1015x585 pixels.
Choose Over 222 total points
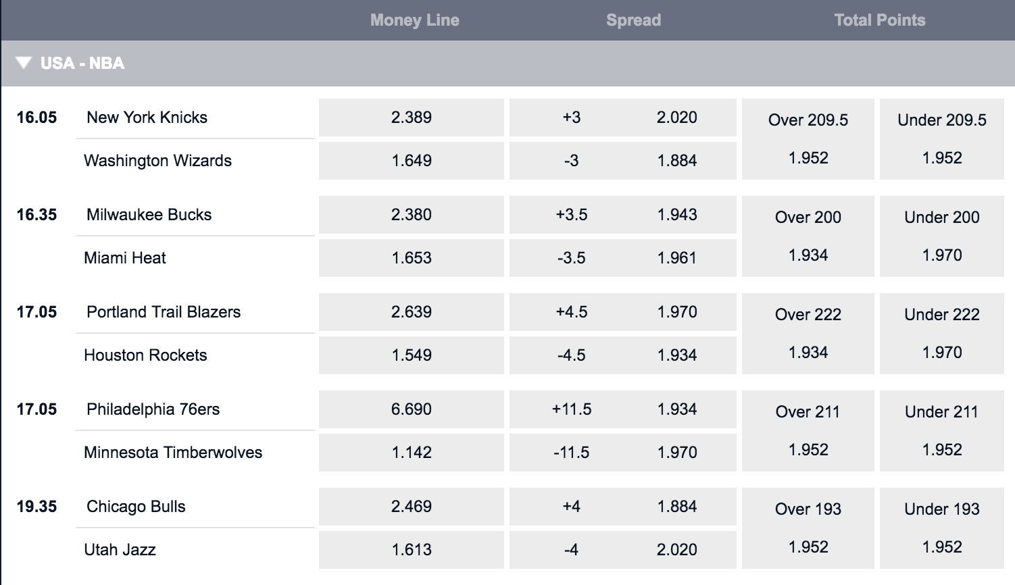click(808, 334)
